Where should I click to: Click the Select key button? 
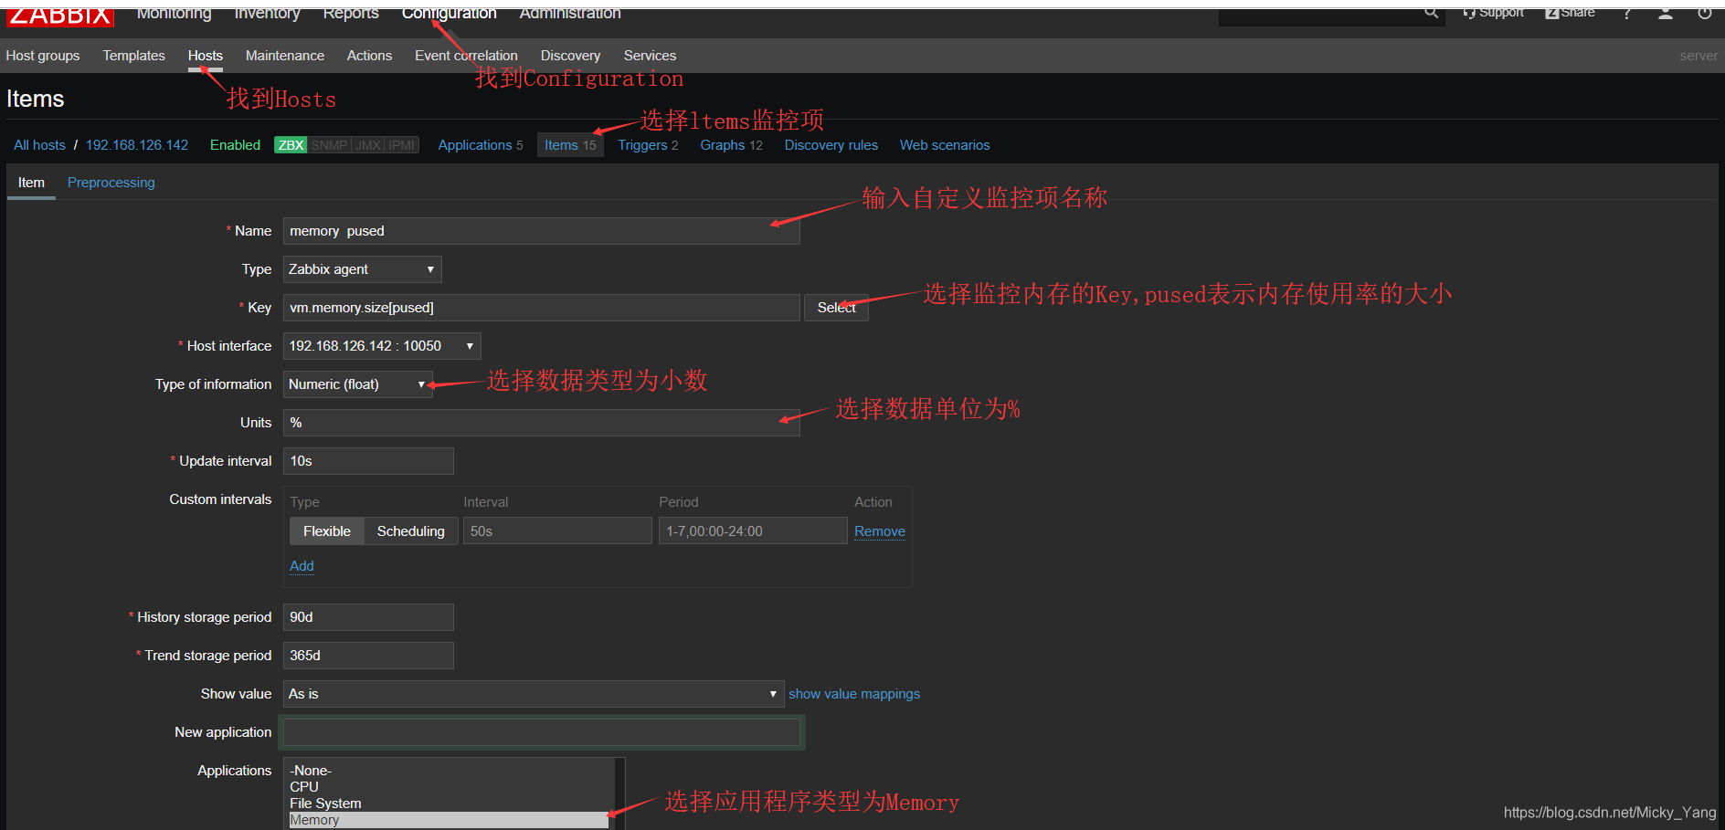click(836, 308)
